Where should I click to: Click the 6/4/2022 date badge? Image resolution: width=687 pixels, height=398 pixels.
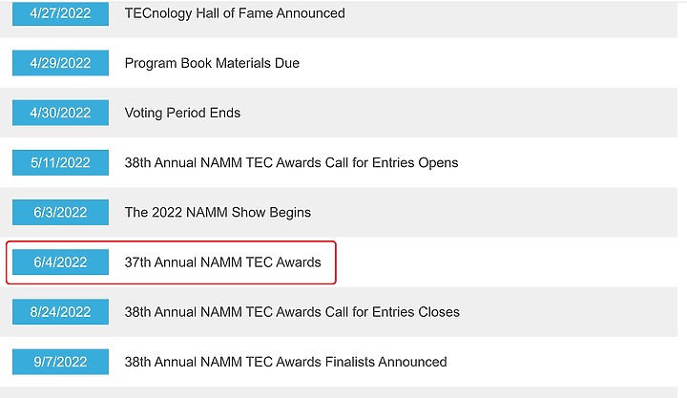(60, 262)
